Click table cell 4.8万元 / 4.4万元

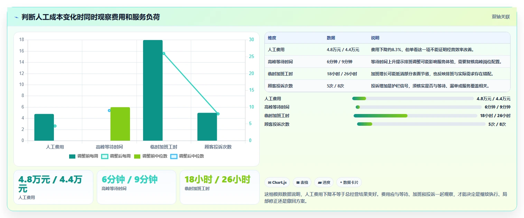point(343,50)
